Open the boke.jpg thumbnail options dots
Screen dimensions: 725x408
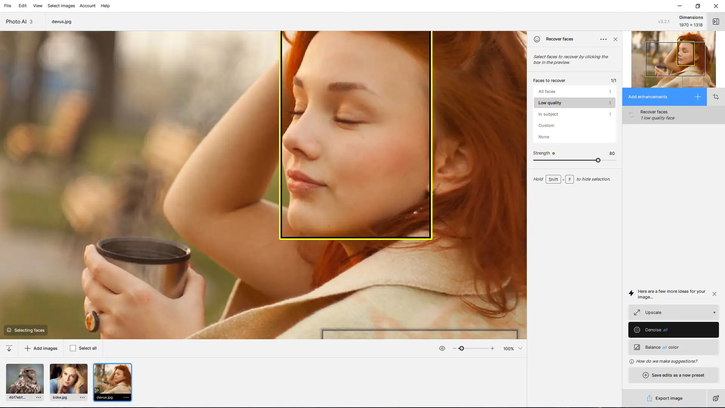pos(82,397)
